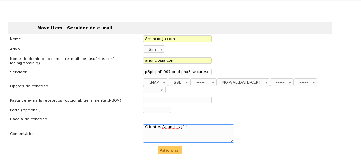This screenshot has height=167, width=361.
Task: Expand the SSL connection option dropdown
Action: click(179, 82)
